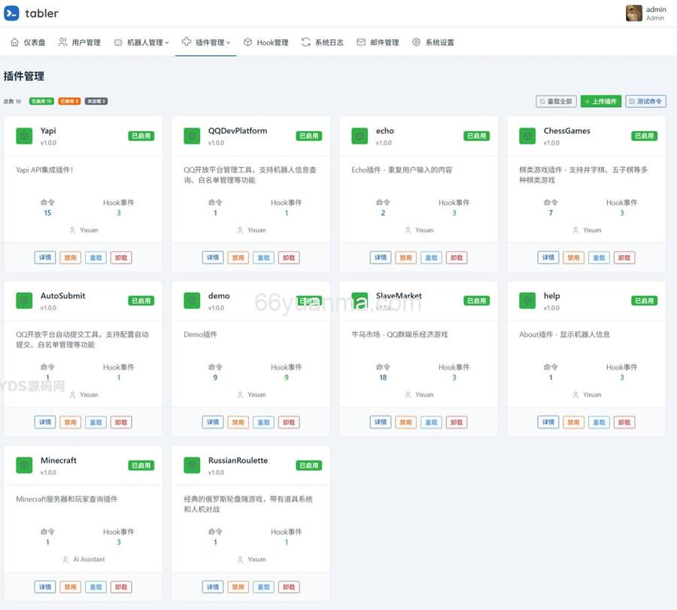Click 详情 on the AutoSubmit plugin
677x610 pixels.
44,422
